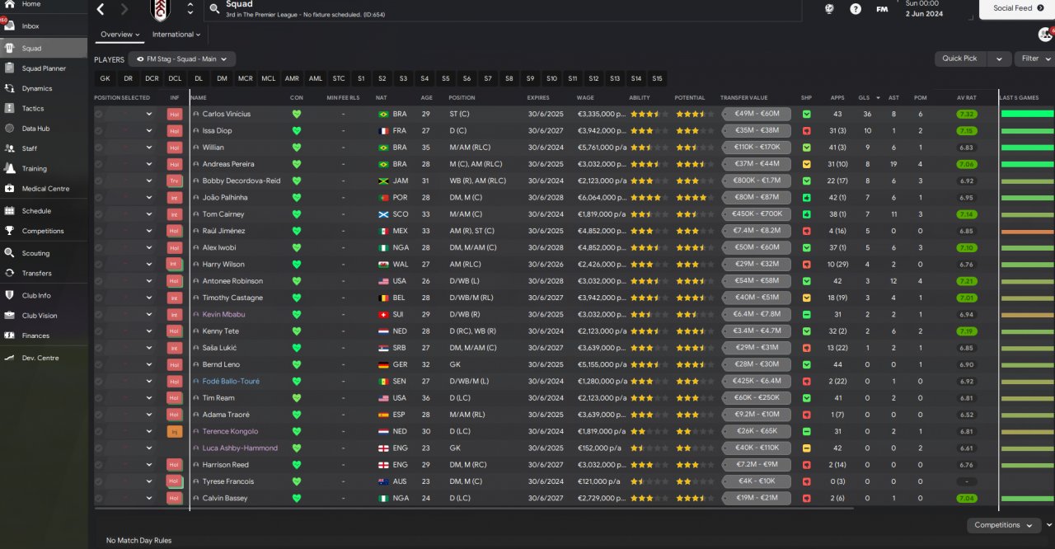Click the 2 Jun 2024 date display
1055x549 pixels.
tap(923, 14)
